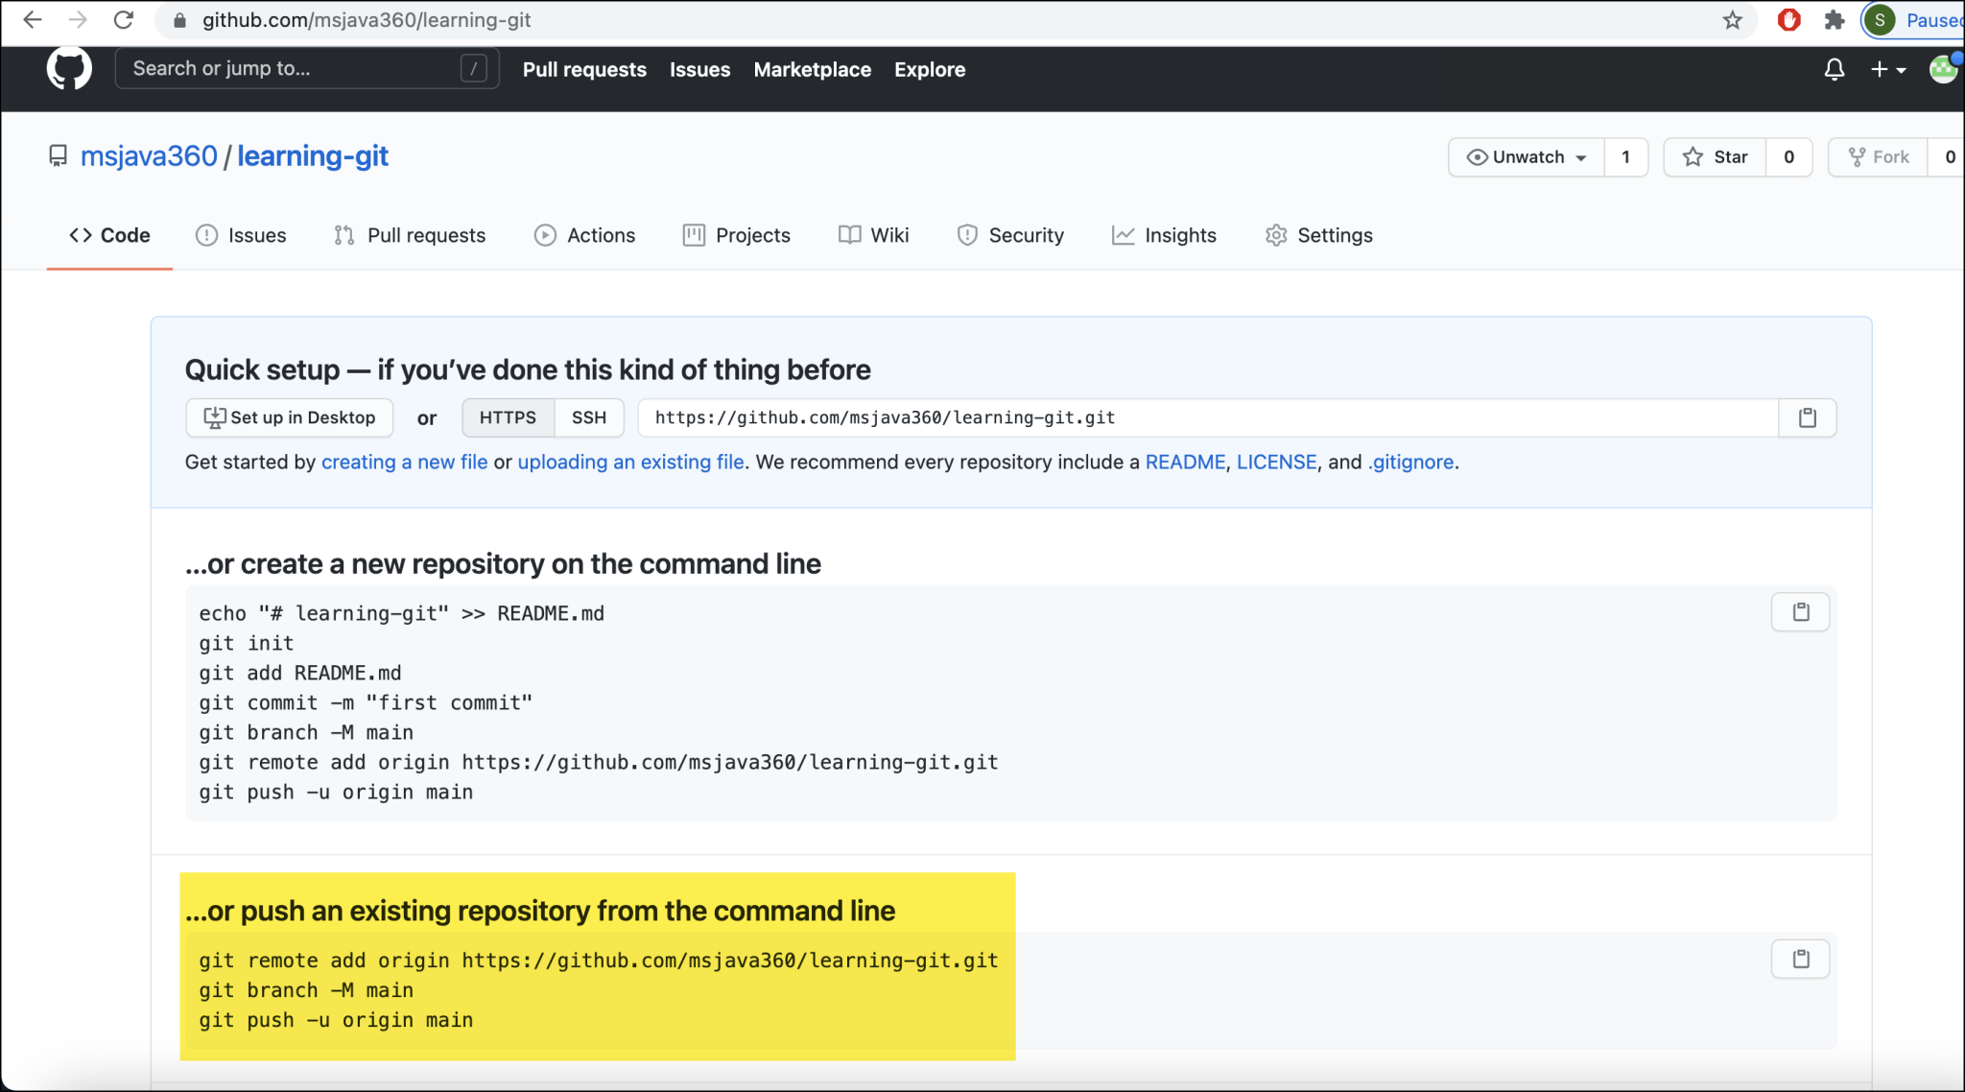Copy the create new repository commands
The height and width of the screenshot is (1092, 1965).
[x=1801, y=612]
